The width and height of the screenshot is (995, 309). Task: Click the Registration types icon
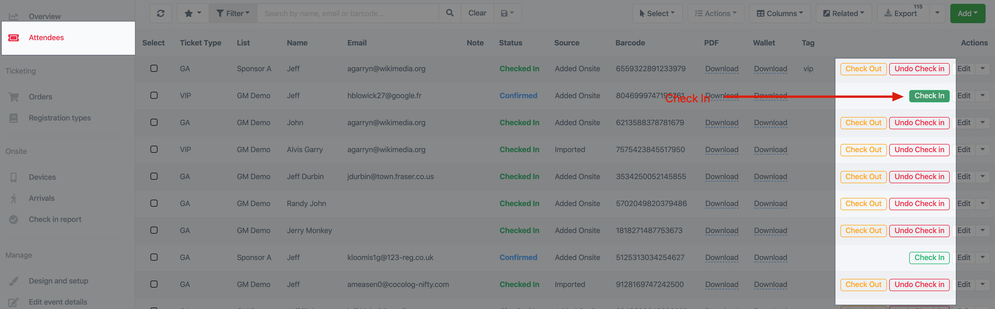pos(14,118)
